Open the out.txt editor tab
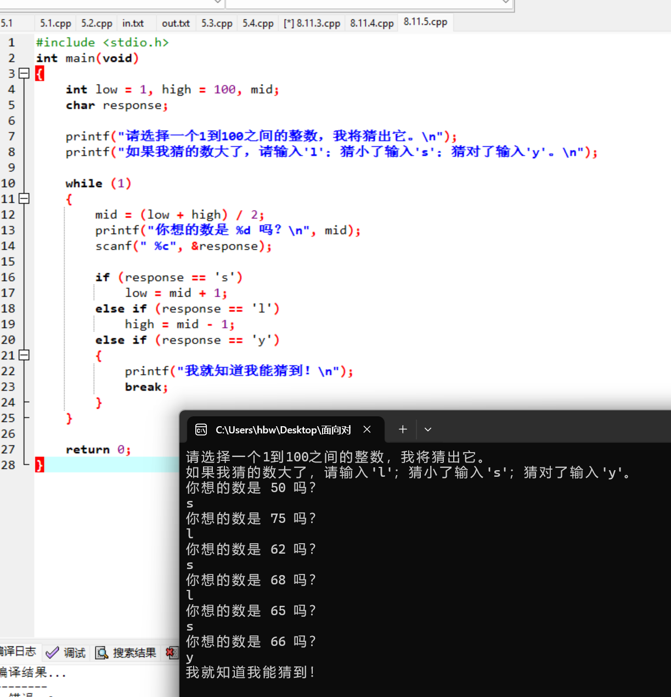671x697 pixels. (x=176, y=23)
